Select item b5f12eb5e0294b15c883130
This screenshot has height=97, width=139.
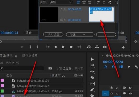pos(33,81)
